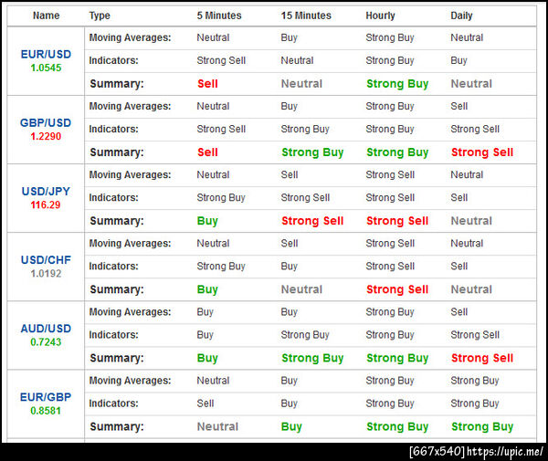548x461 pixels.
Task: Select EUR/GBP 15 minutes Buy summary
Action: 291,427
